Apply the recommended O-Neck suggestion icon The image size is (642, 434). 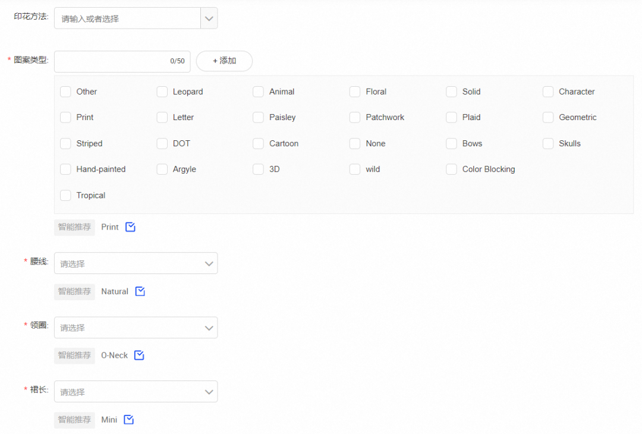139,356
